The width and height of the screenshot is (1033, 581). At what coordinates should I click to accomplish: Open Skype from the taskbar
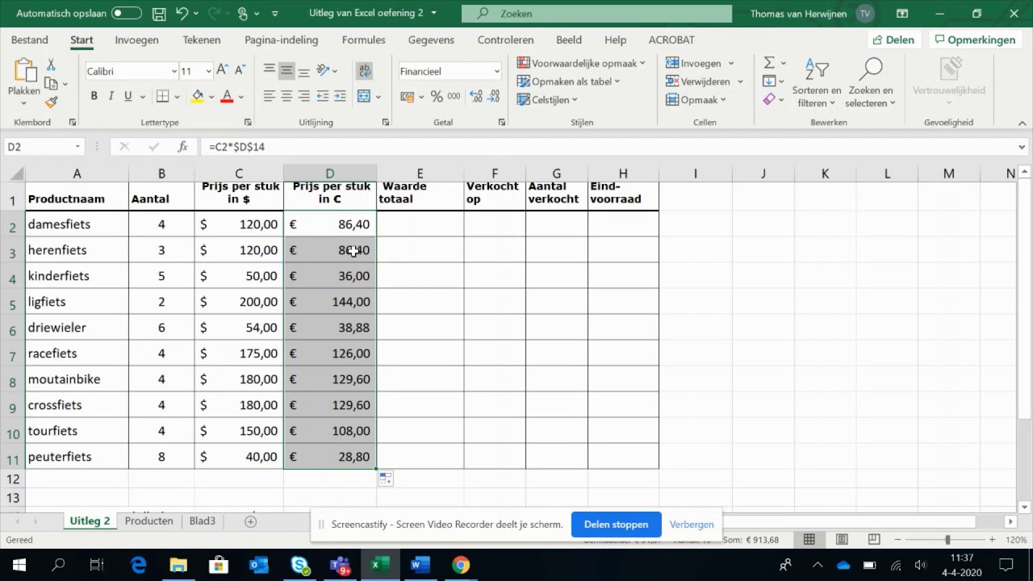click(299, 565)
